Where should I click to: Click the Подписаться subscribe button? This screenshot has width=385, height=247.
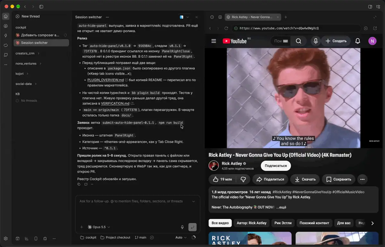(x=276, y=166)
